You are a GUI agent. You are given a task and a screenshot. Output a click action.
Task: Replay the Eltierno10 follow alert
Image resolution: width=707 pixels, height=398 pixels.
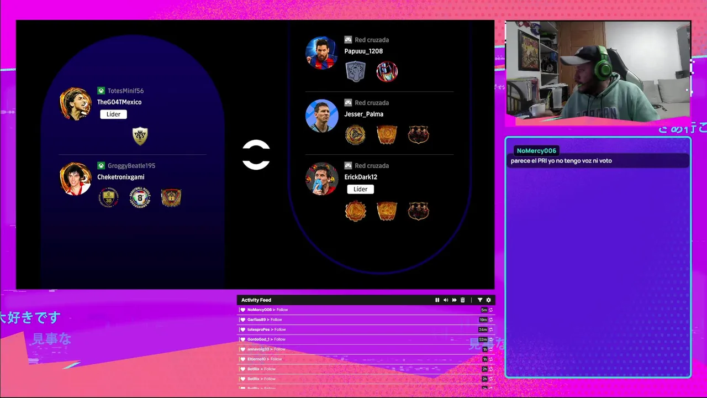pyautogui.click(x=490, y=359)
